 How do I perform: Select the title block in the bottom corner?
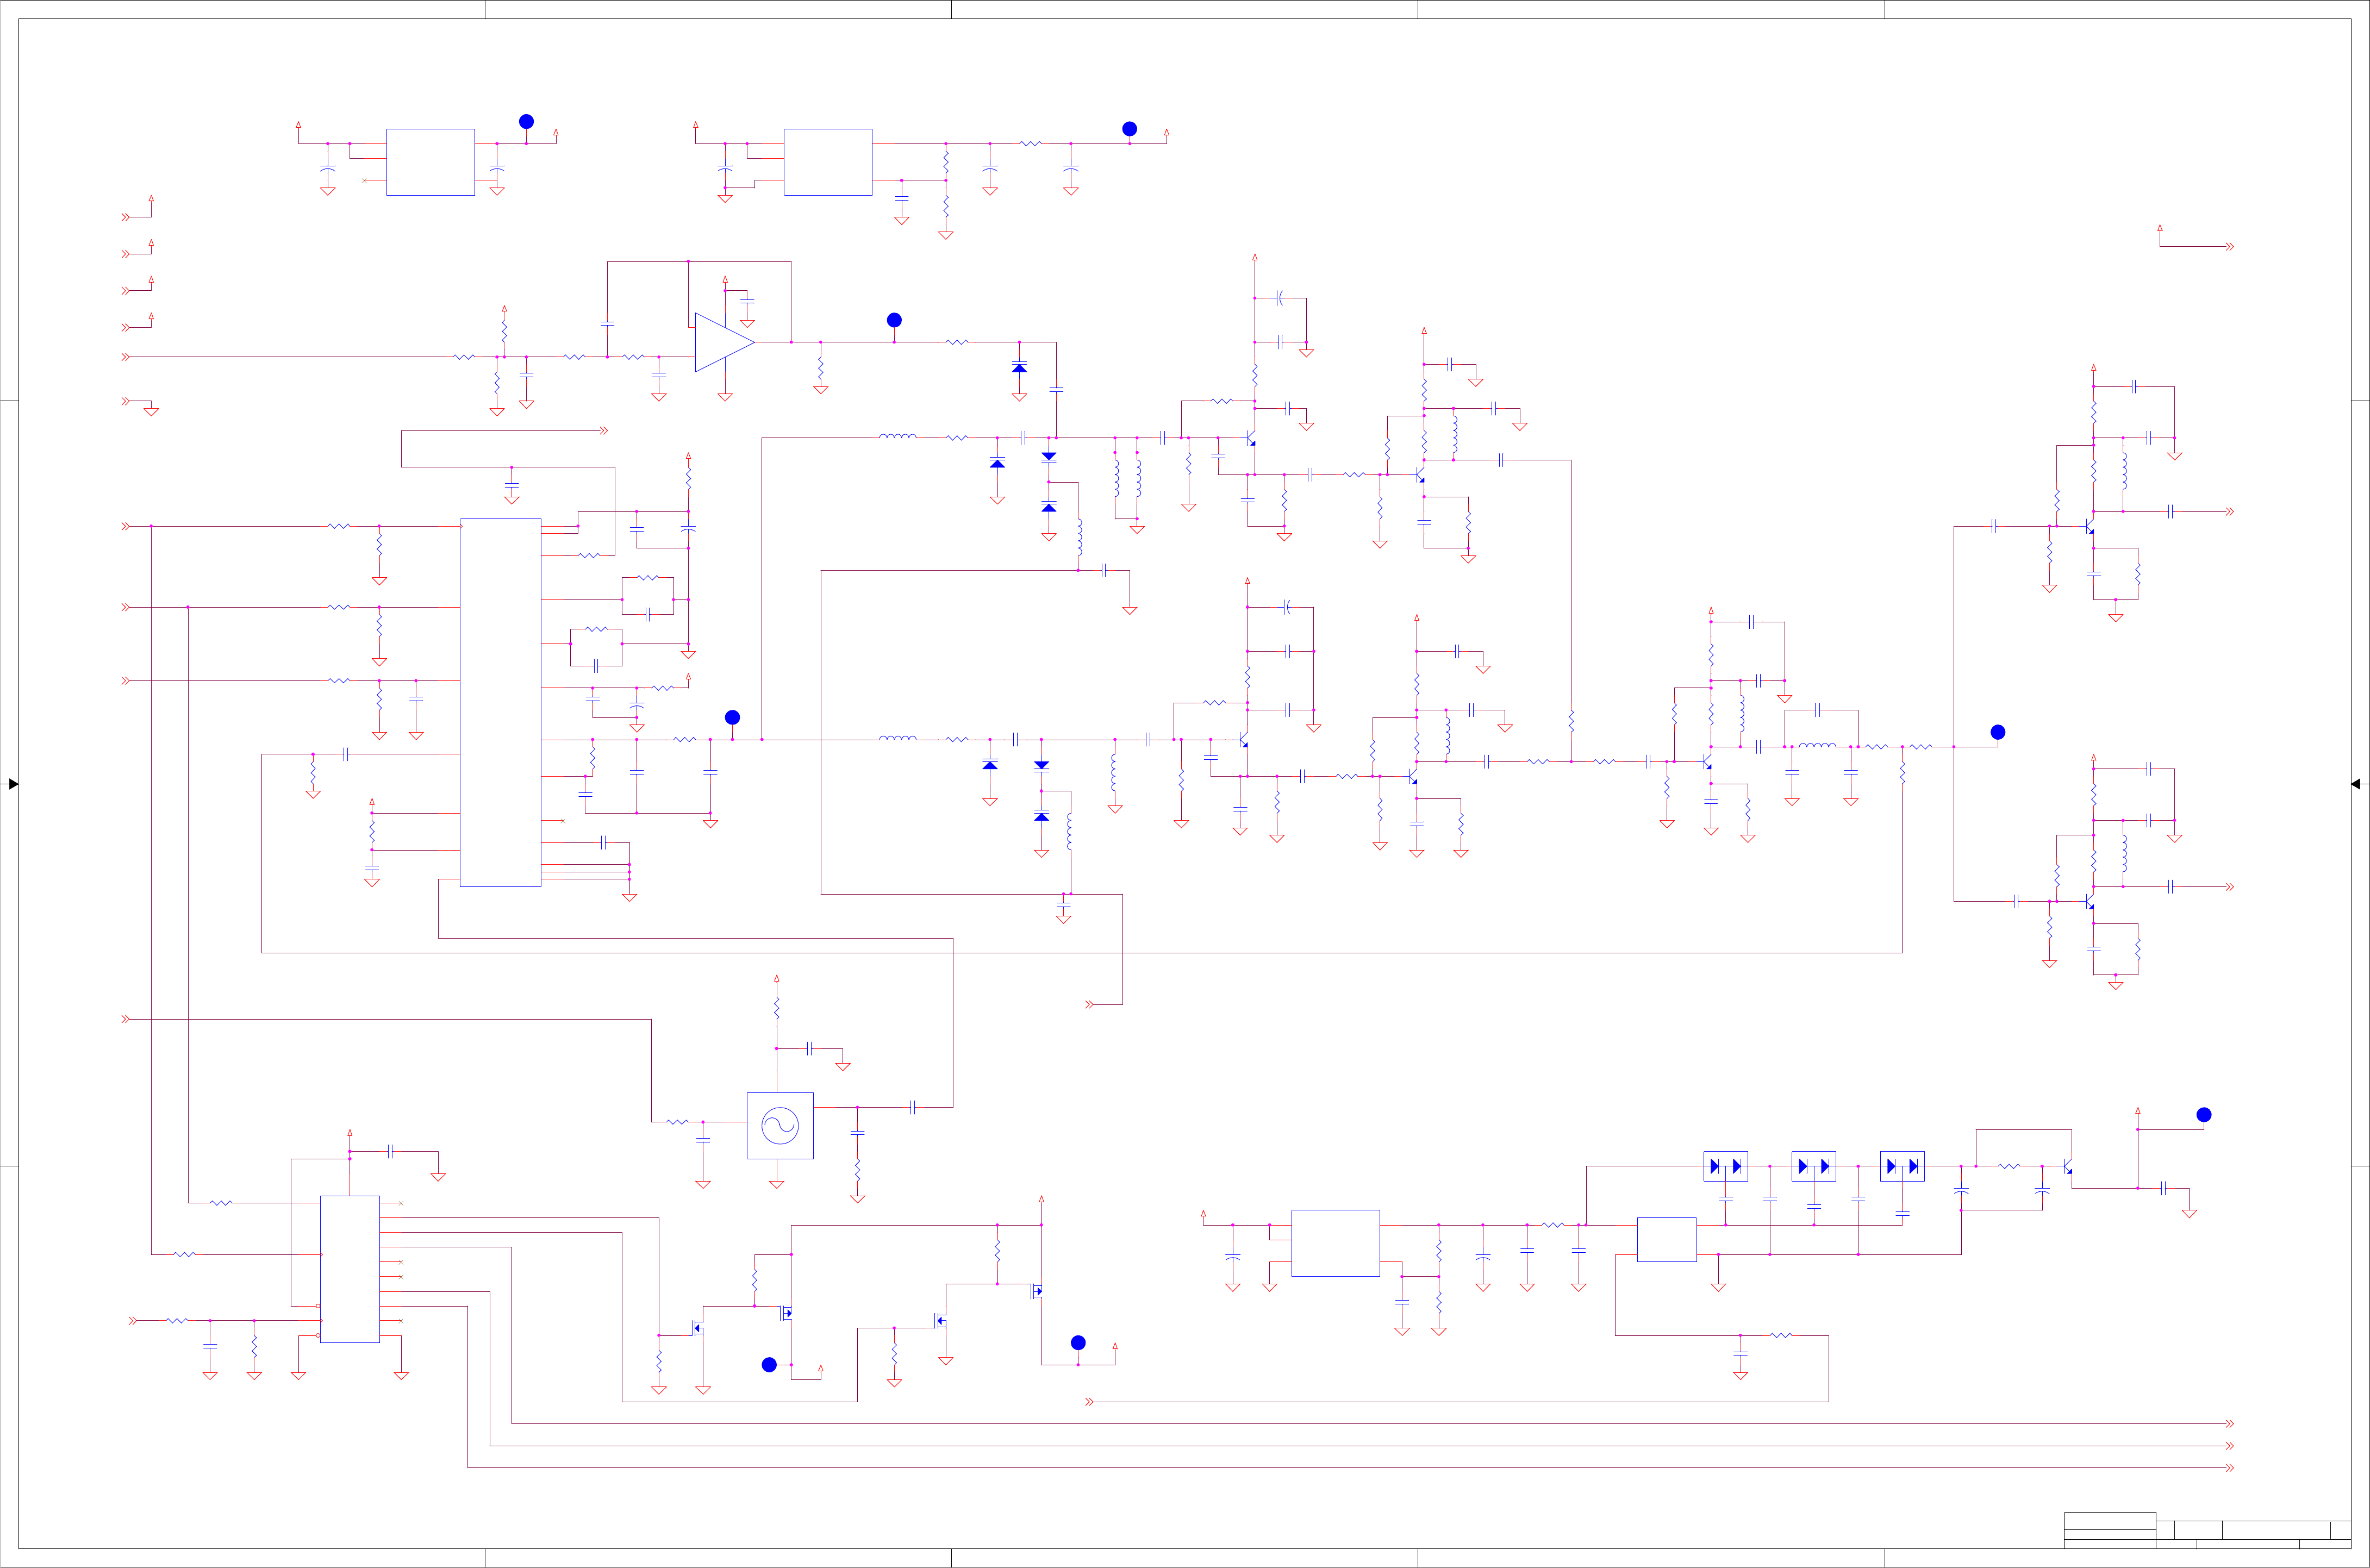[x=2207, y=1530]
